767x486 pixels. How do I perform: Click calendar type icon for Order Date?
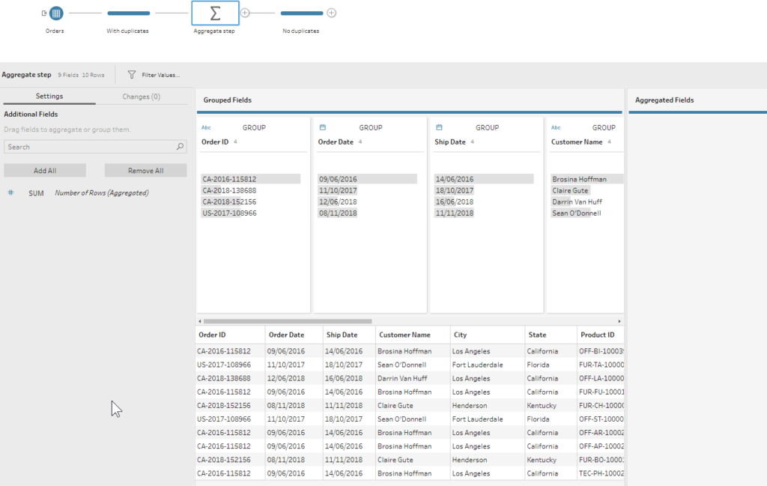point(322,128)
